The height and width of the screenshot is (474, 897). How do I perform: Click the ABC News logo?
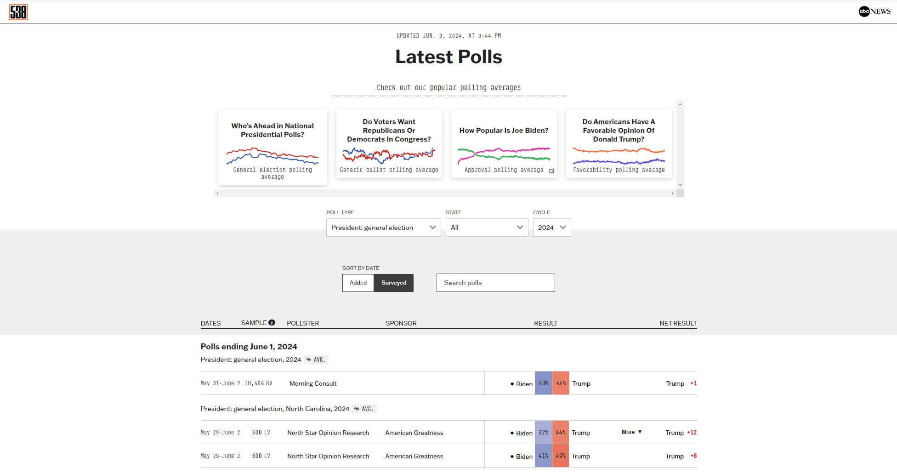(x=874, y=12)
